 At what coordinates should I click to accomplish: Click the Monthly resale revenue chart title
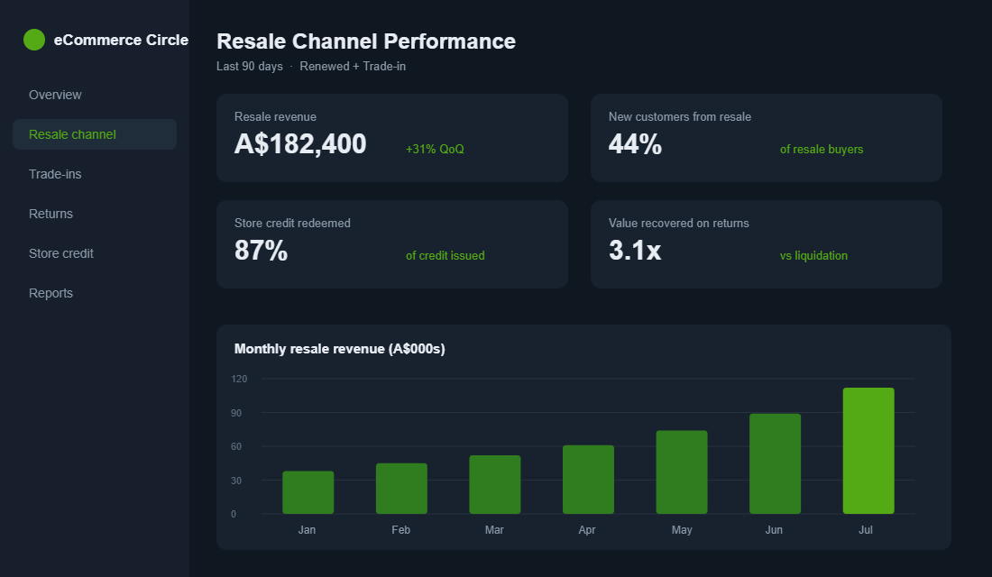pyautogui.click(x=339, y=349)
